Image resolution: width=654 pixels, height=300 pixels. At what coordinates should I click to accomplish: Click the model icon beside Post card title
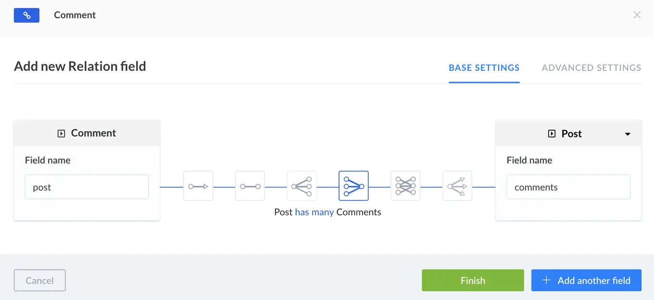pos(551,134)
